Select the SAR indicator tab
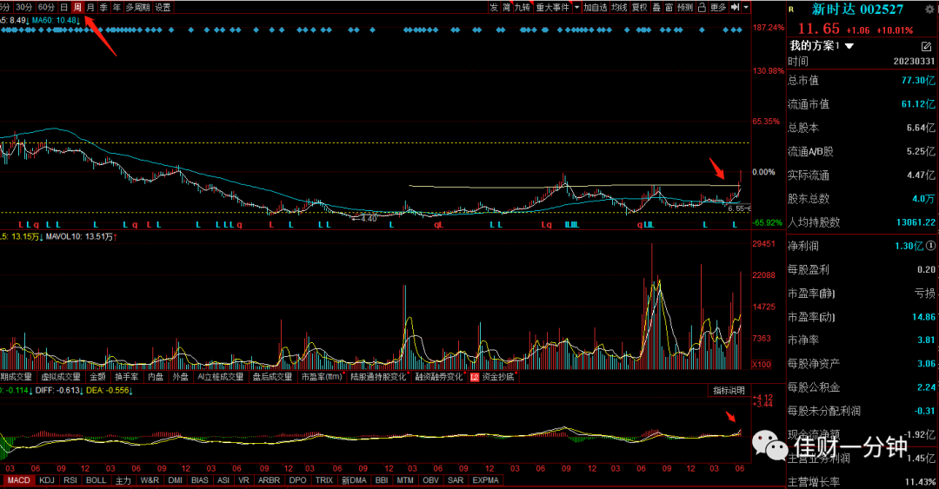 (x=456, y=480)
